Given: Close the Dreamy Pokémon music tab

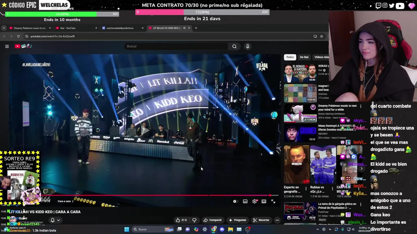Looking at the screenshot, I should [50, 28].
